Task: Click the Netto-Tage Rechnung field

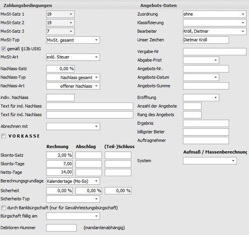Action: 59,172
